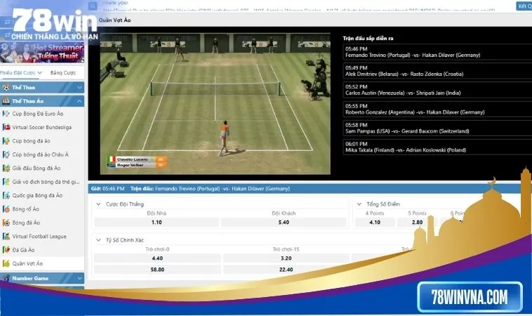Screen dimensions: 532x316
Task: Click the Virtual Soccer Bundesliga icon
Action: [x=6, y=127]
